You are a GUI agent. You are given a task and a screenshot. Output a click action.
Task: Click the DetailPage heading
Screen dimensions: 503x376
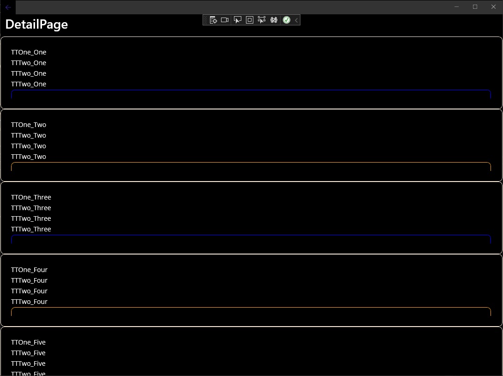pos(36,24)
